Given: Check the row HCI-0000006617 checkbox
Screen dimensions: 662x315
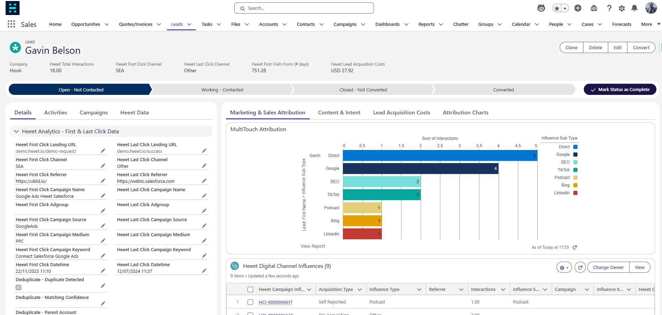Looking at the screenshot, I should (250, 302).
